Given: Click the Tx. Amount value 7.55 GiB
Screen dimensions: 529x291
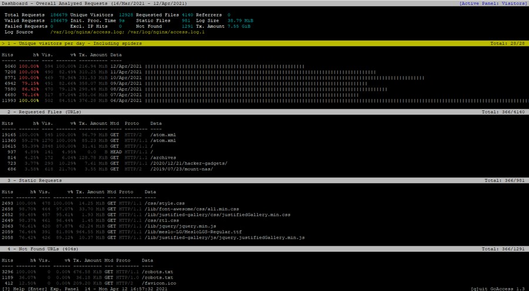Looking at the screenshot, I should pos(239,26).
